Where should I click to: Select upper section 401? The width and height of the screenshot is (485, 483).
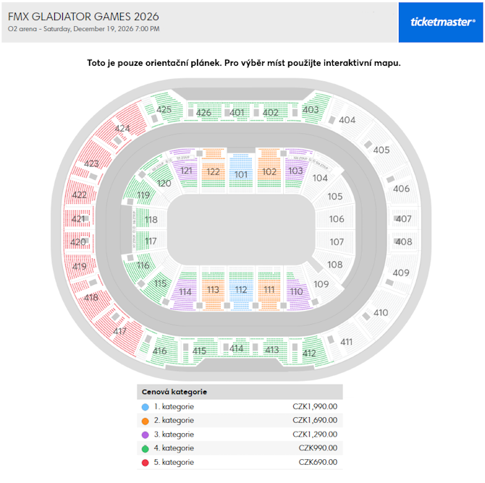click(237, 112)
